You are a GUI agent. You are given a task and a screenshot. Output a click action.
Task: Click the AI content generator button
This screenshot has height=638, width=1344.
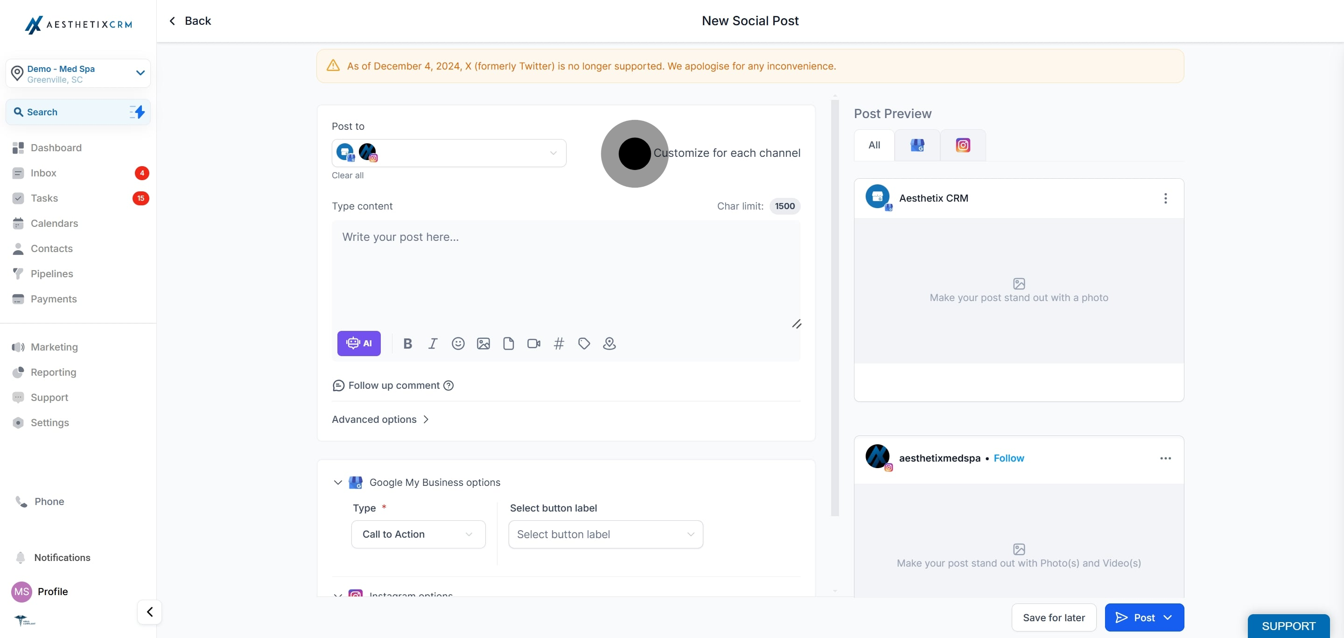[358, 343]
